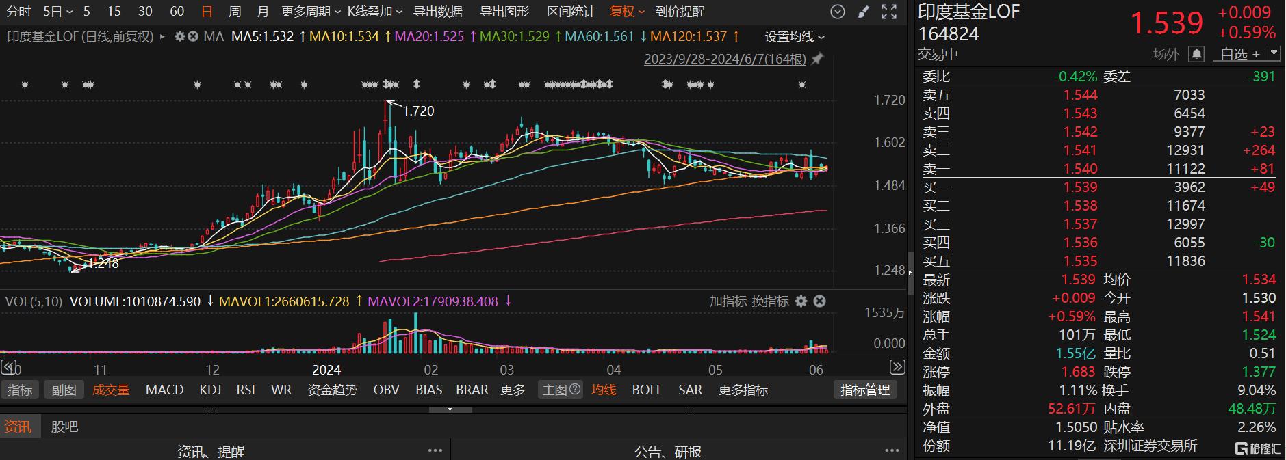Select the 30-minute period
The image size is (1286, 460).
[x=145, y=12]
